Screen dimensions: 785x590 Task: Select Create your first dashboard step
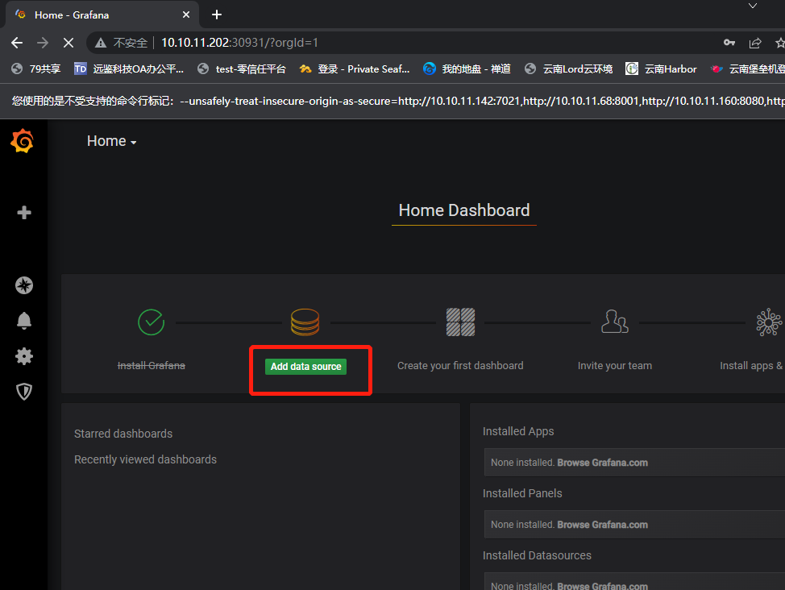pyautogui.click(x=460, y=366)
